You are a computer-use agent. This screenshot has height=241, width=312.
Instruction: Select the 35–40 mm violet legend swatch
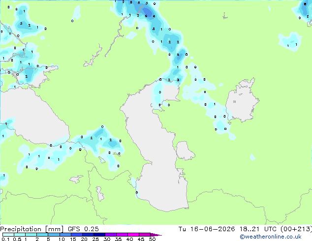click(122, 235)
